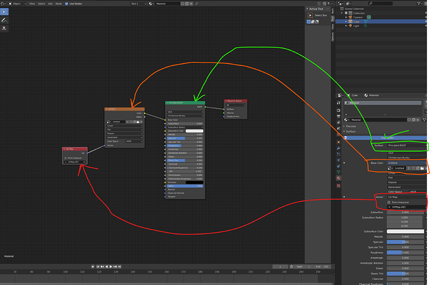Unlink material with header X icon

pyautogui.click(x=191, y=4)
